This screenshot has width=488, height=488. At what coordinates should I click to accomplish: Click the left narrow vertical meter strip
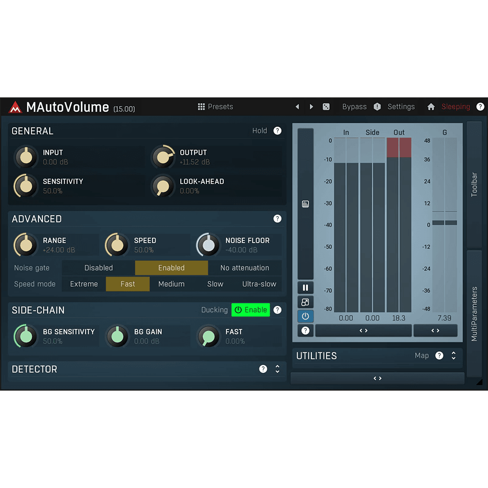point(305,204)
